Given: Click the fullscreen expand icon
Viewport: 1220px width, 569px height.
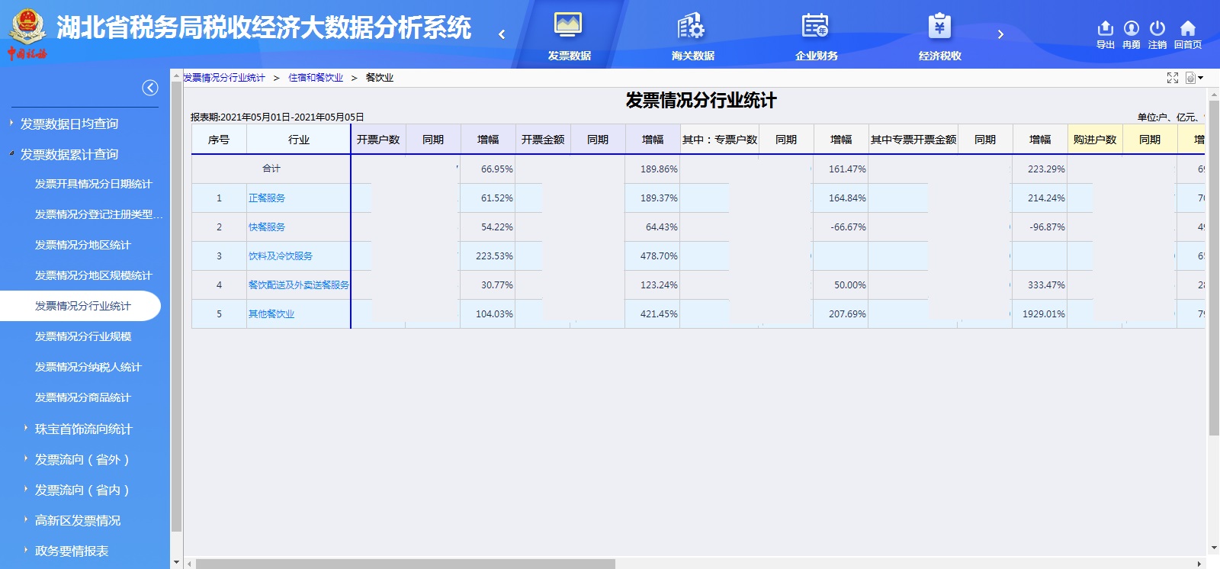Looking at the screenshot, I should 1173,78.
